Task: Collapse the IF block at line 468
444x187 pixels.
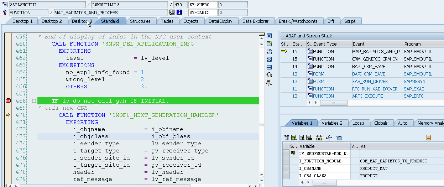Action: pyautogui.click(x=34, y=101)
